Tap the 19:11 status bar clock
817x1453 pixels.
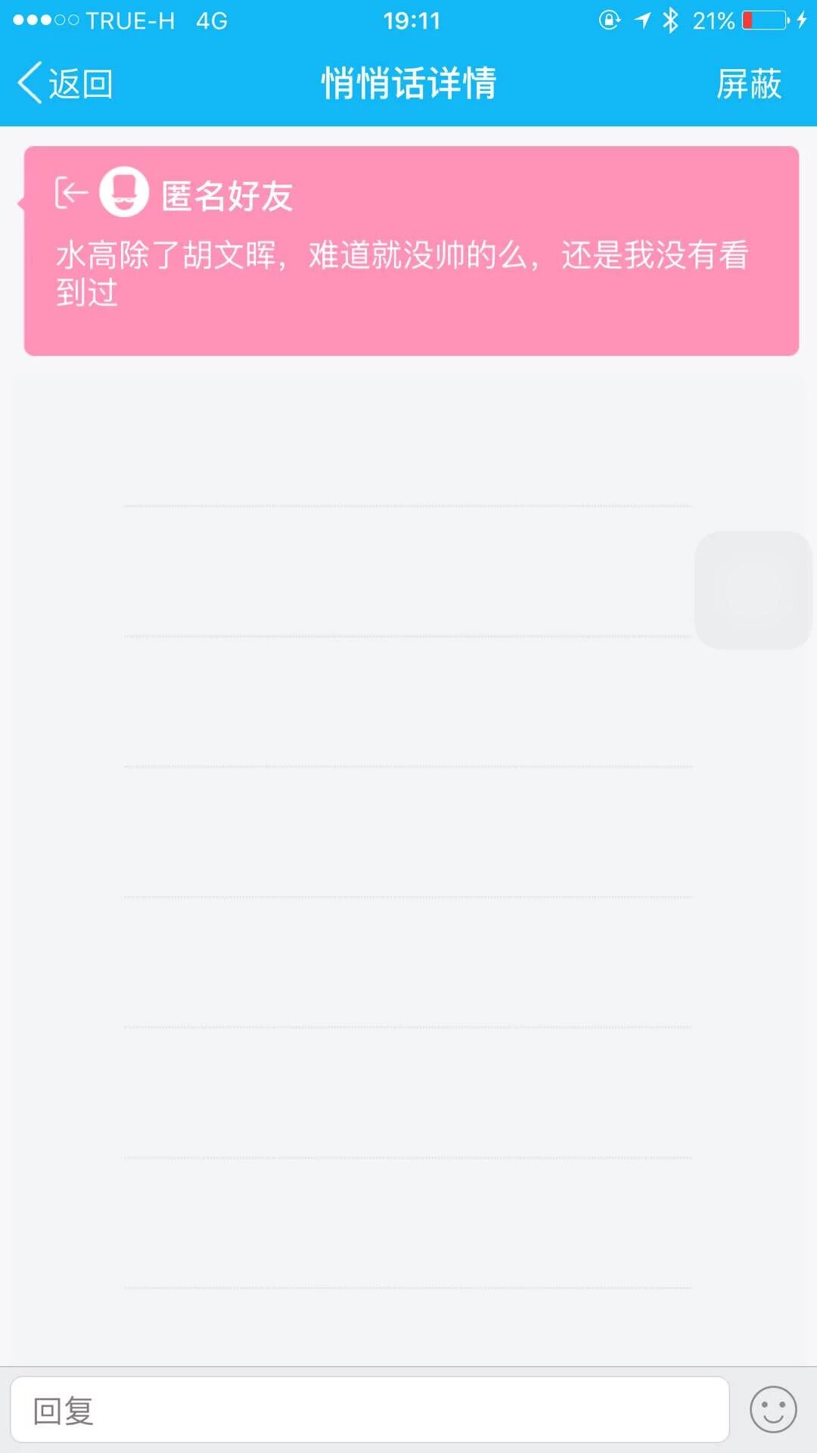click(412, 20)
